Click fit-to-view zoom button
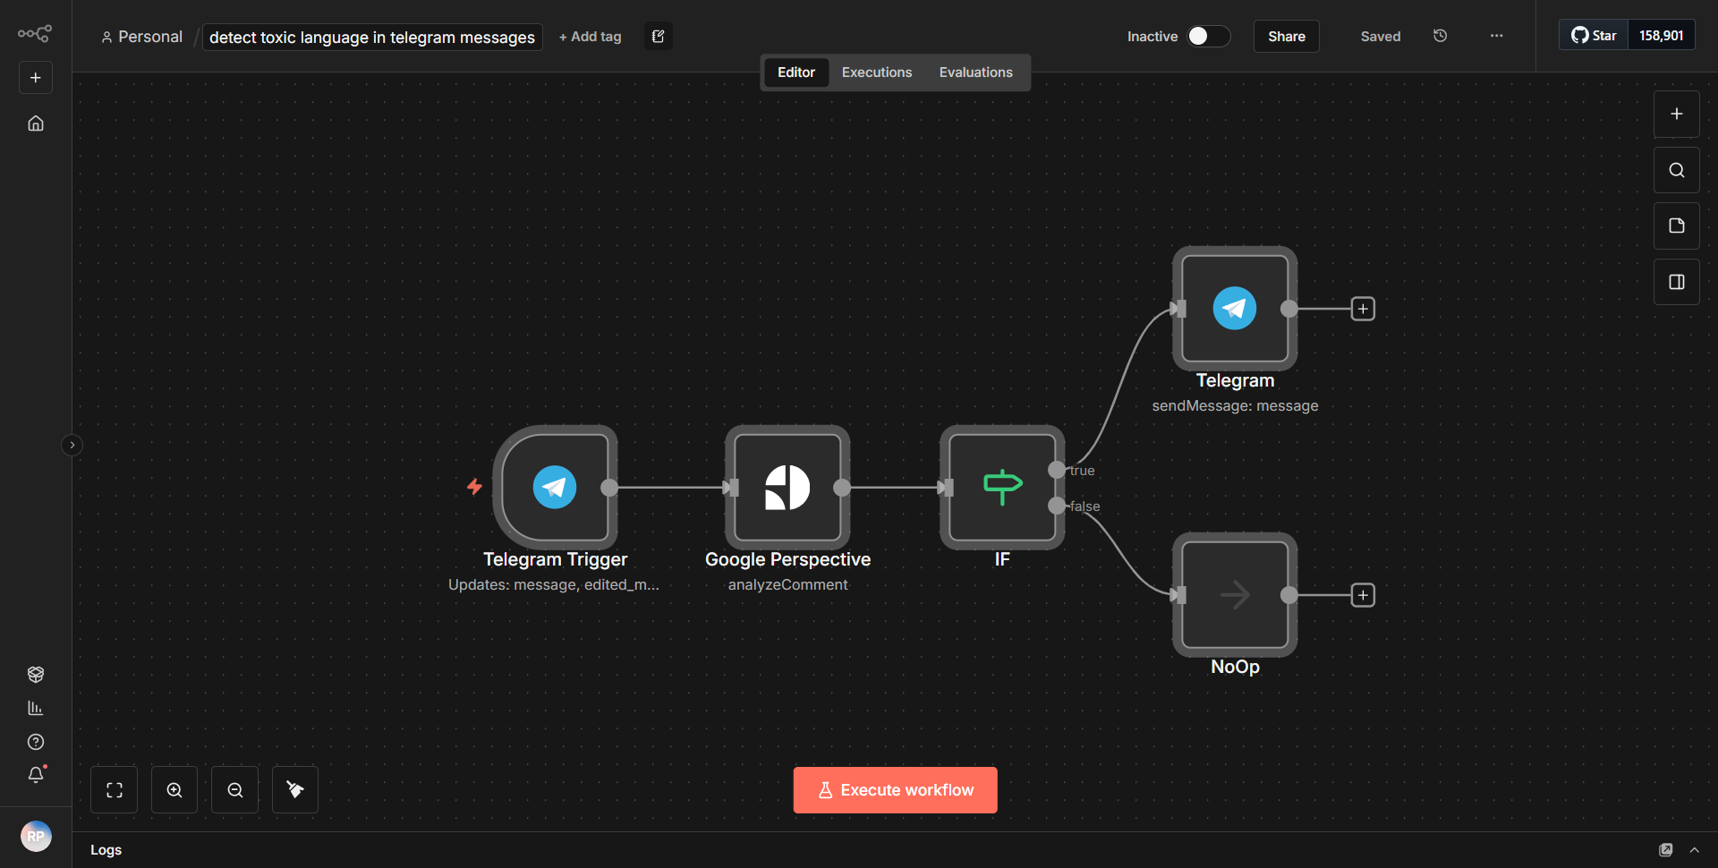 (x=115, y=790)
